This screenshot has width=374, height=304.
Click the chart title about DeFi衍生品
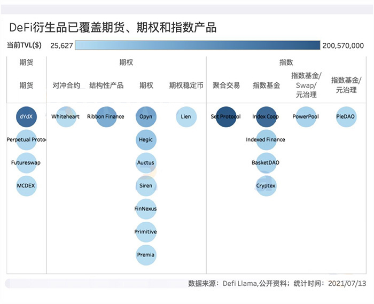[113, 28]
